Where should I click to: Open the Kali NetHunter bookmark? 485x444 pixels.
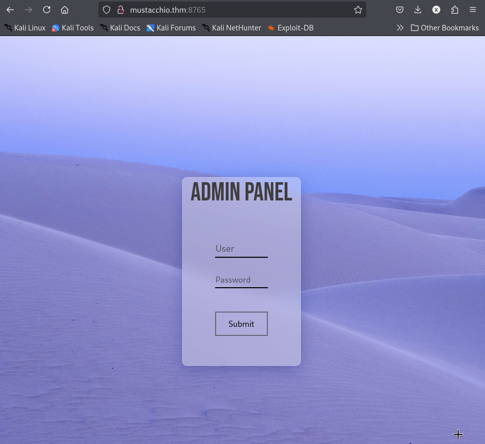tap(231, 28)
